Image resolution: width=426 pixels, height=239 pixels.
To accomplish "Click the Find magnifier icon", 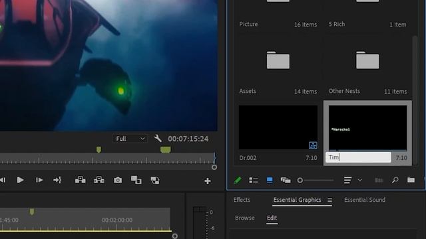I will (x=395, y=180).
